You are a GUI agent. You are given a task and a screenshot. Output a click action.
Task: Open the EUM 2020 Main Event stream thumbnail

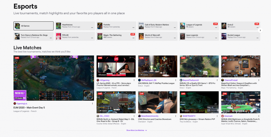54,78
